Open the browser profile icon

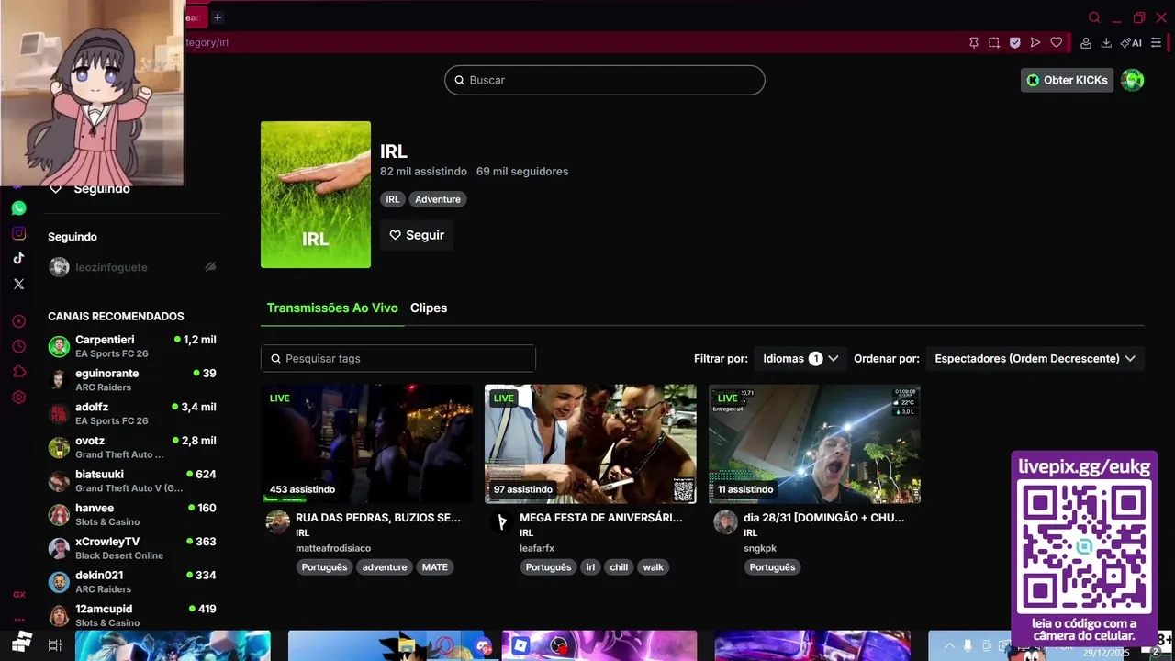(x=1086, y=42)
